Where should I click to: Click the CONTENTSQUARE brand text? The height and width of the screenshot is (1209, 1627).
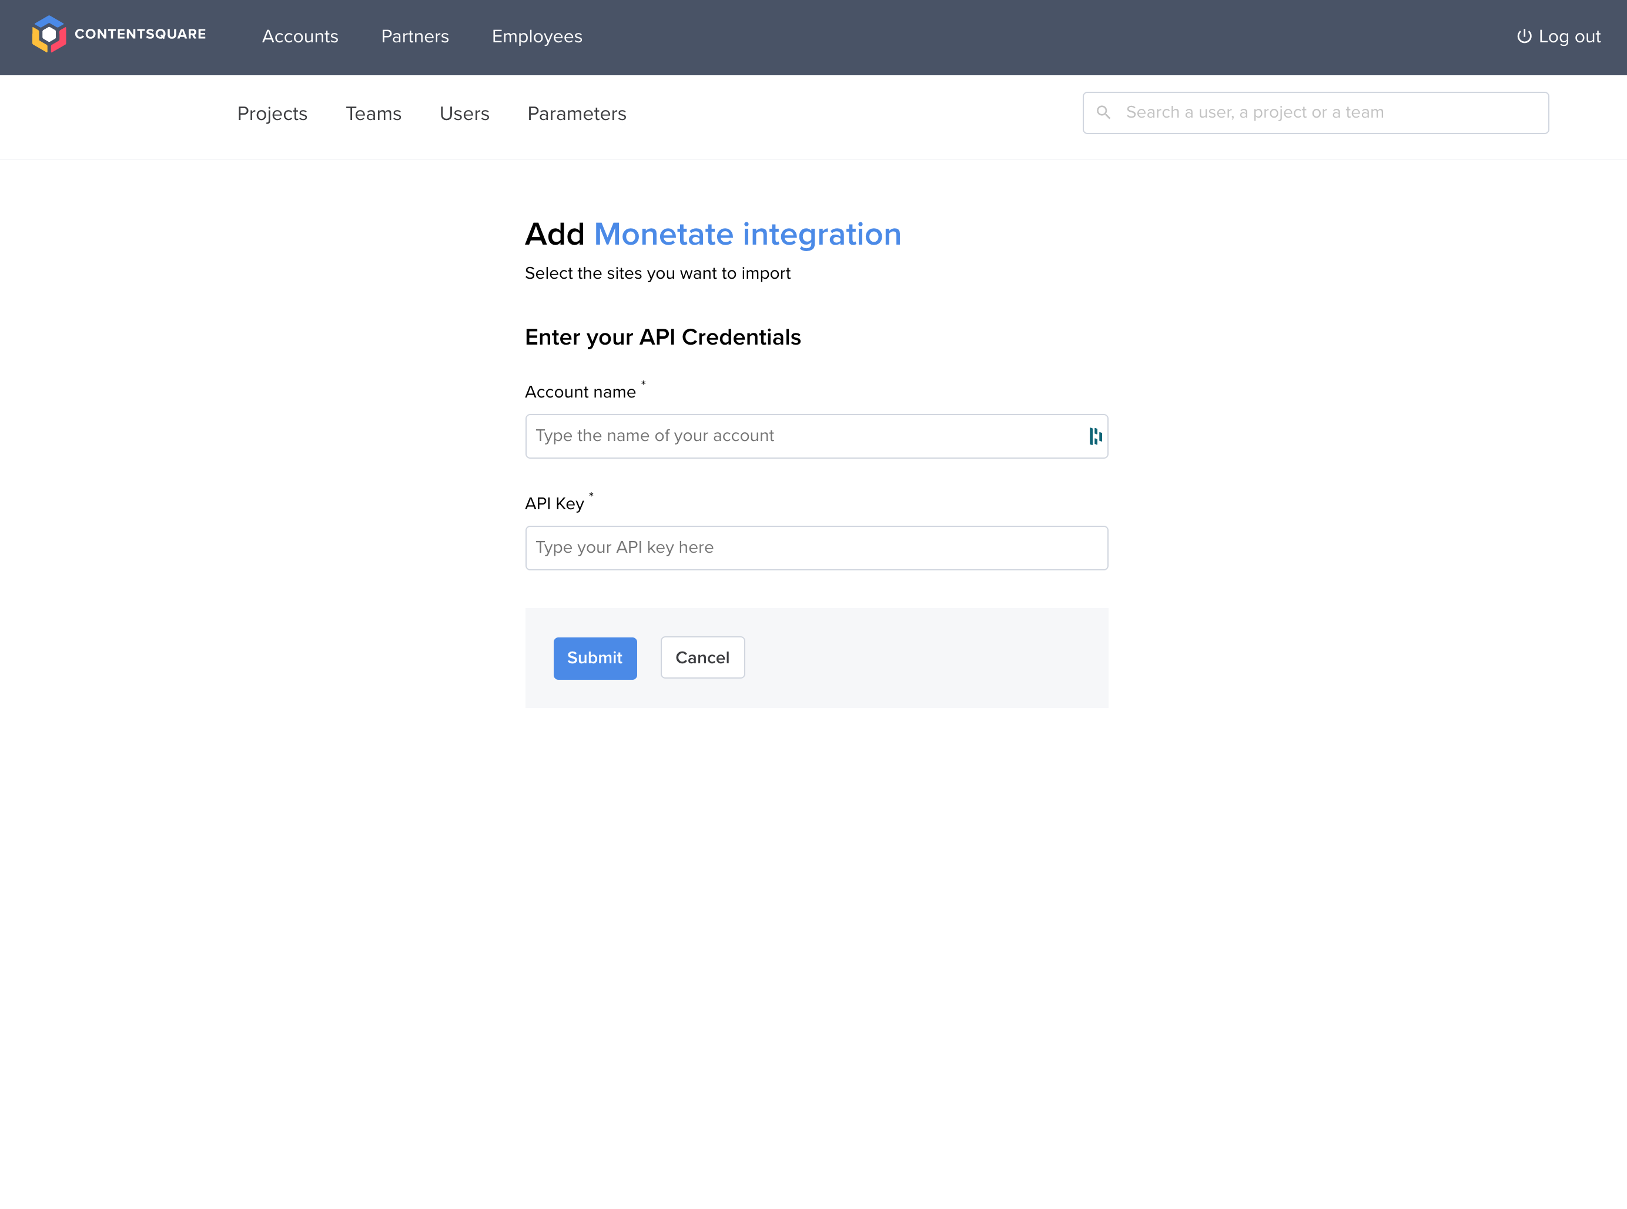tap(140, 34)
